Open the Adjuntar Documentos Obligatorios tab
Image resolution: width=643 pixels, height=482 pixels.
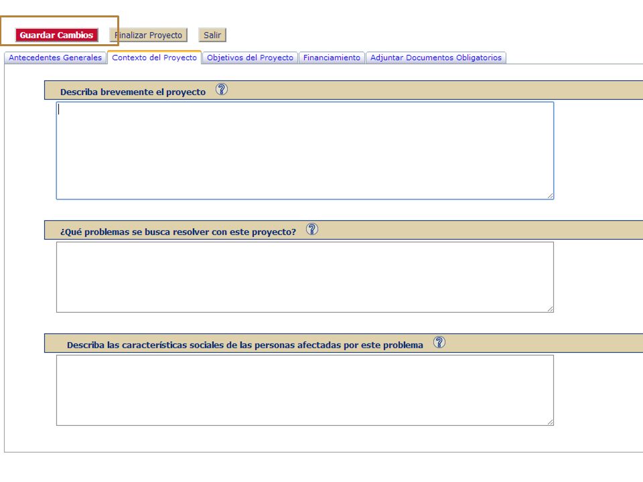tap(436, 58)
